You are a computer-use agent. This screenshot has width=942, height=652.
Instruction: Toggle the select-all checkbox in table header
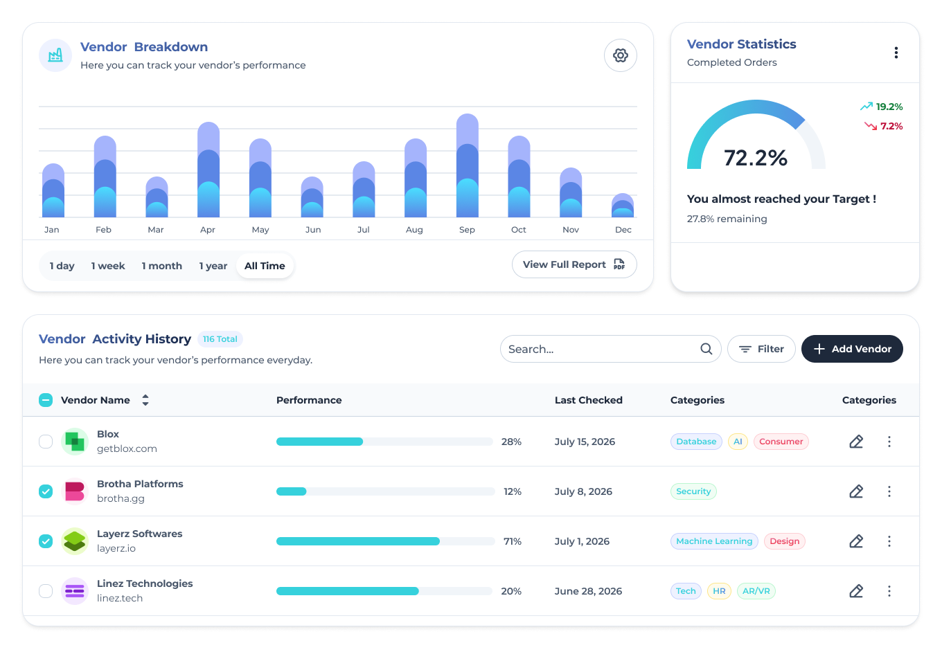(x=46, y=400)
